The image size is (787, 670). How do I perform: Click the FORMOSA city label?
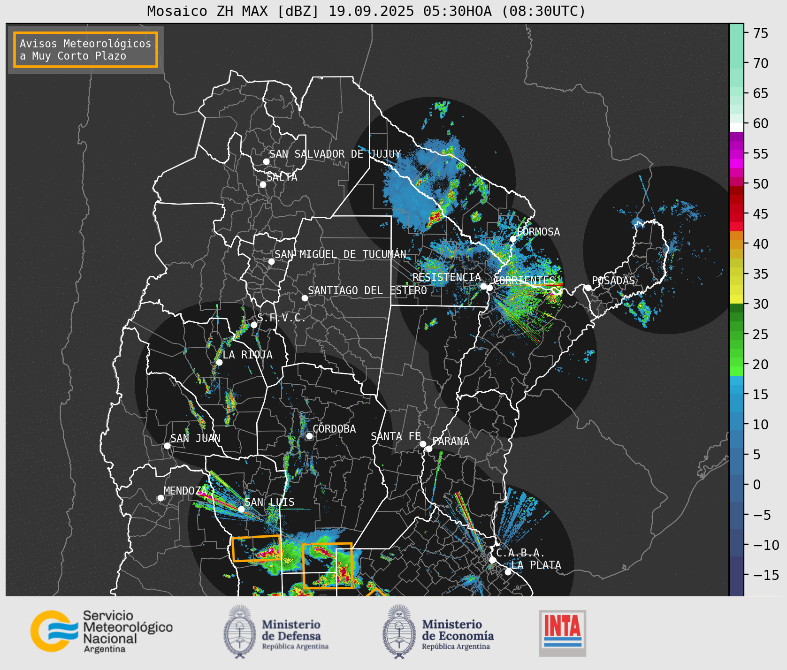tap(538, 232)
